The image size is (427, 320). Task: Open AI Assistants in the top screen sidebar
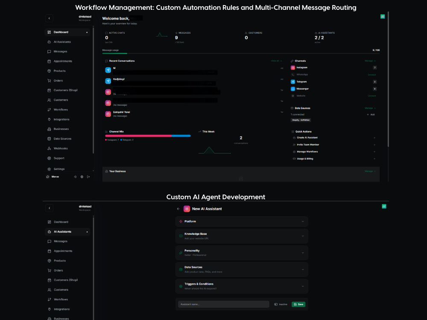coord(67,42)
